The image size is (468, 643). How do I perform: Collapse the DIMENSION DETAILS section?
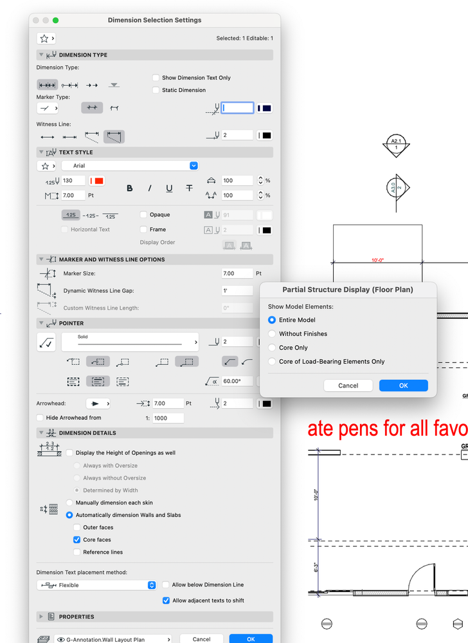click(41, 433)
